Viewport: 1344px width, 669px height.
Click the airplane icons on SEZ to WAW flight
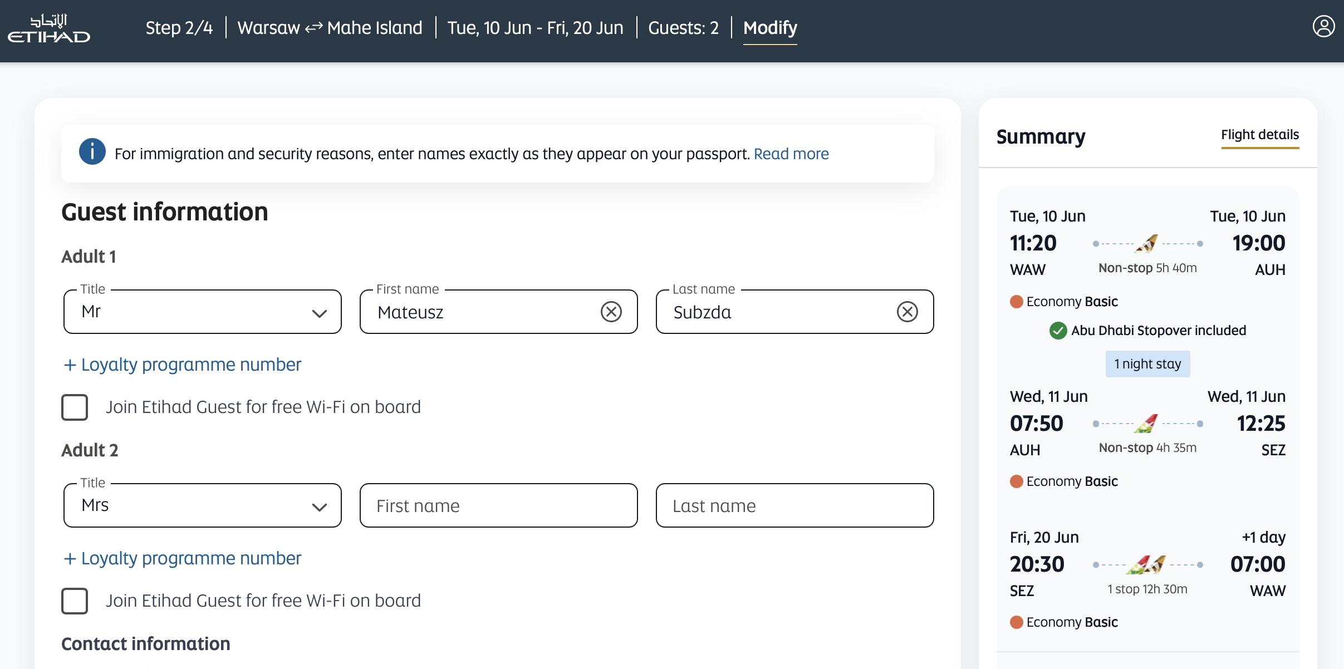[1146, 564]
